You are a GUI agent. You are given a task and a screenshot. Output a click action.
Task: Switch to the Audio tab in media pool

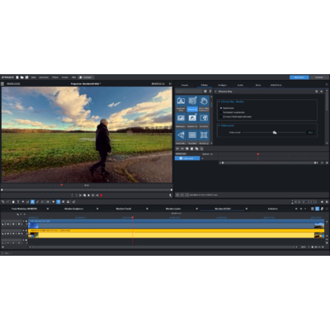(240, 85)
